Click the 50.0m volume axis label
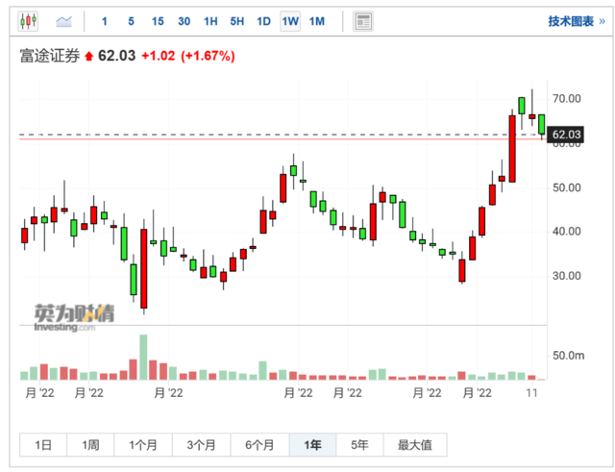This screenshot has width=615, height=472. 568,356
